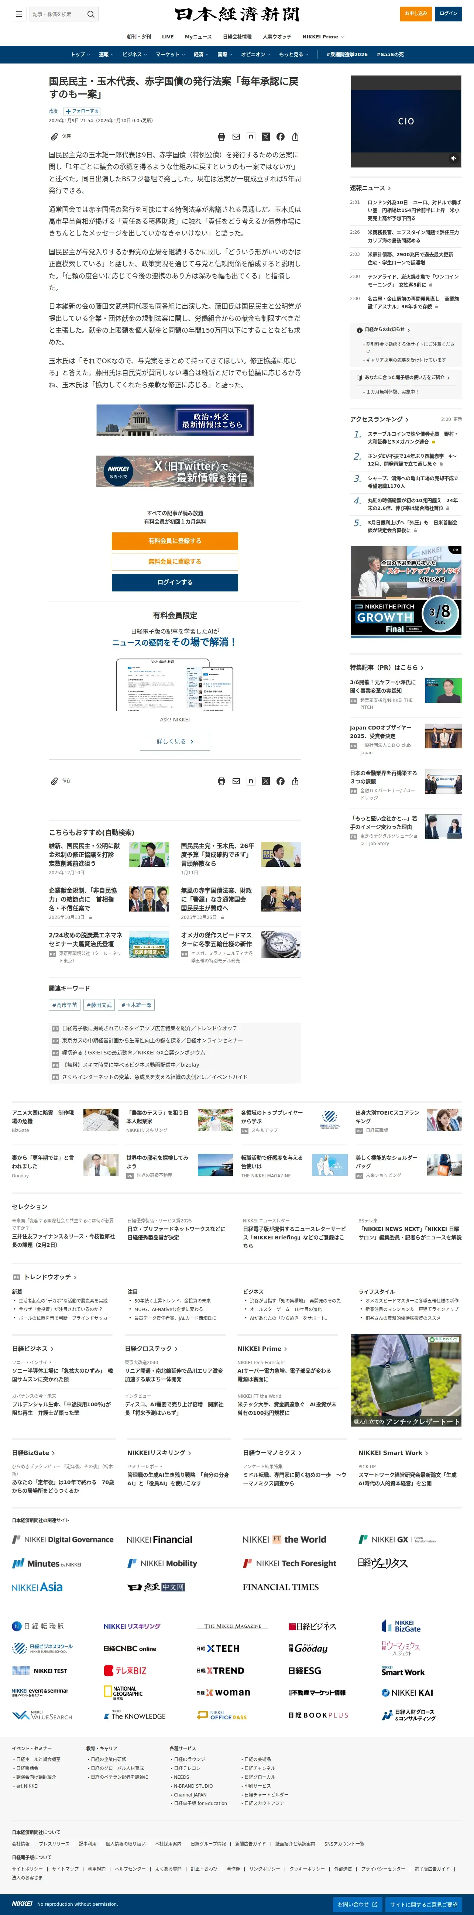Expand the 経済 navigation dropdown
The width and height of the screenshot is (474, 1915).
coord(201,54)
